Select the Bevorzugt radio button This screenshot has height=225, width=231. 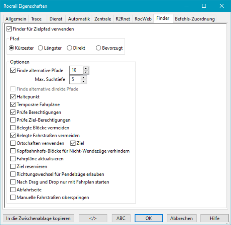(x=99, y=48)
